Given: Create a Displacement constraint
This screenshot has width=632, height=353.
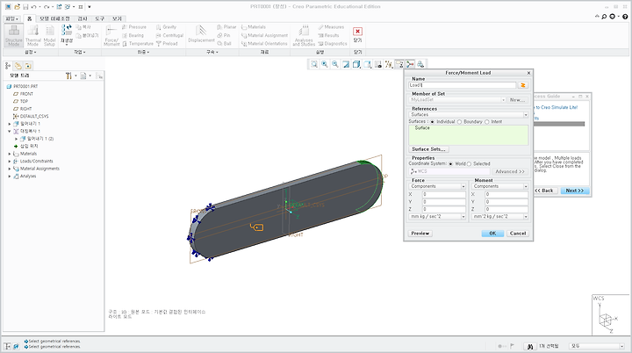Looking at the screenshot, I should pyautogui.click(x=201, y=34).
